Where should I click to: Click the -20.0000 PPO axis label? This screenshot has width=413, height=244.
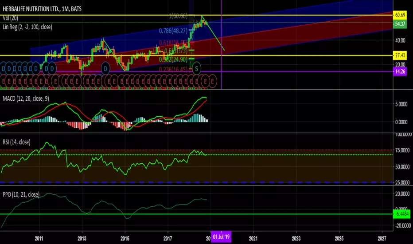(x=402, y=225)
